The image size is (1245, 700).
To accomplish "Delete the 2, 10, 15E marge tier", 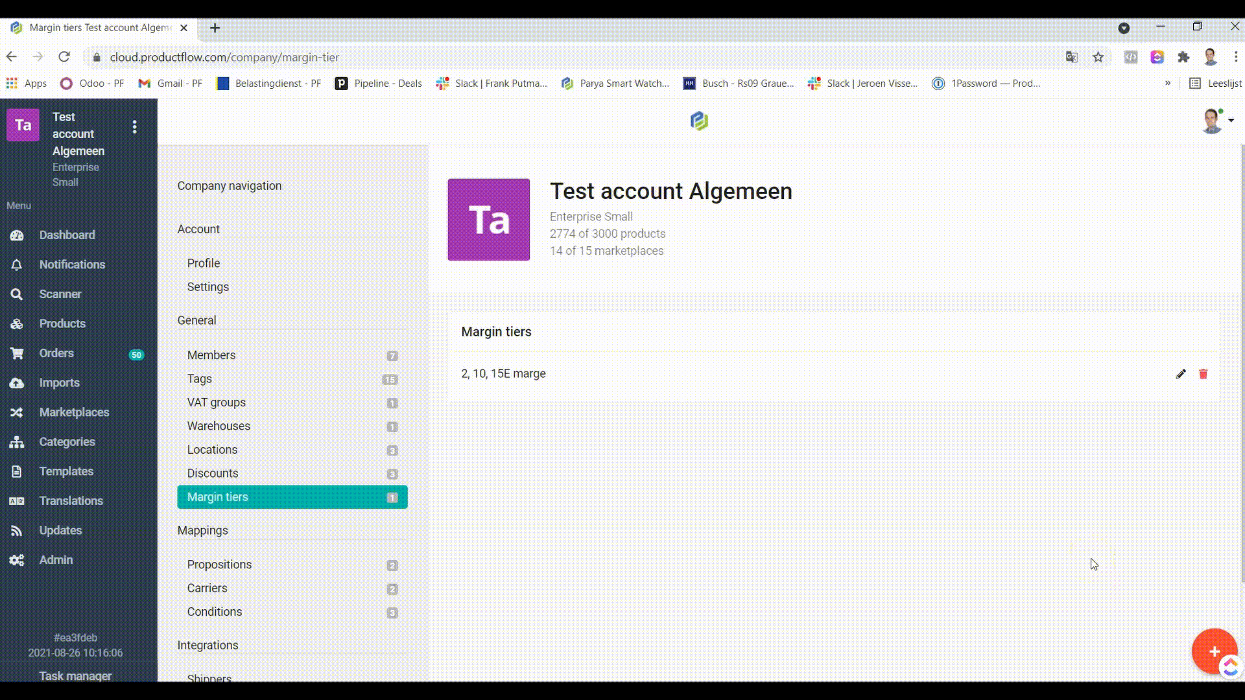I will [1203, 374].
